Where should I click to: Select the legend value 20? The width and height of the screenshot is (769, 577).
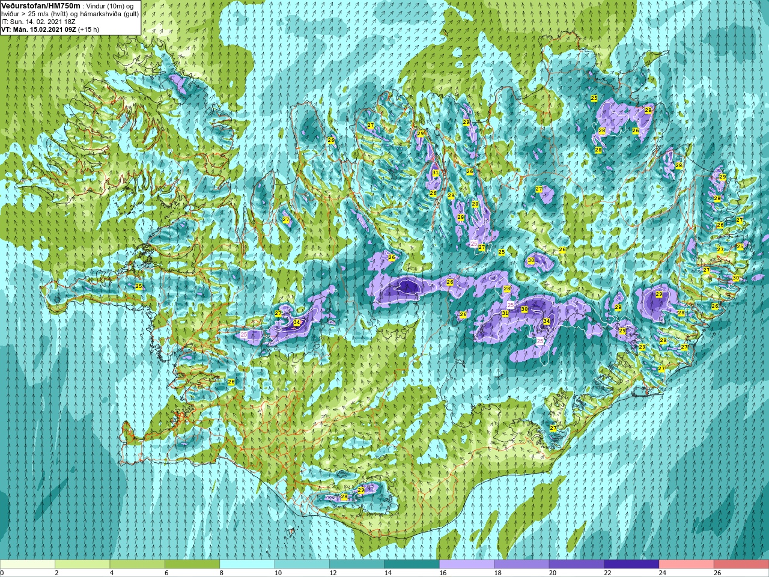(552, 573)
